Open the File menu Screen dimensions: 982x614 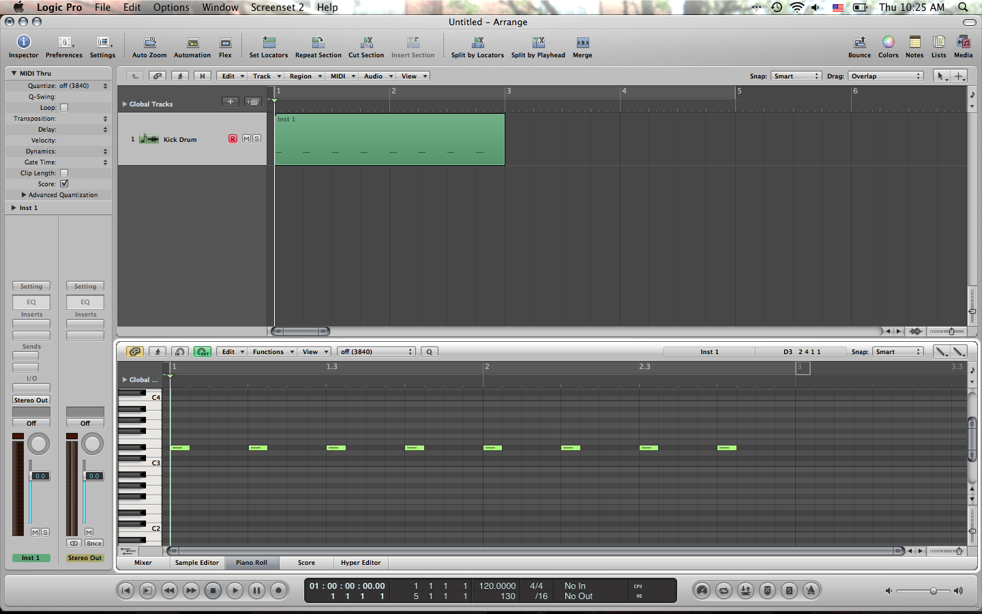(102, 8)
